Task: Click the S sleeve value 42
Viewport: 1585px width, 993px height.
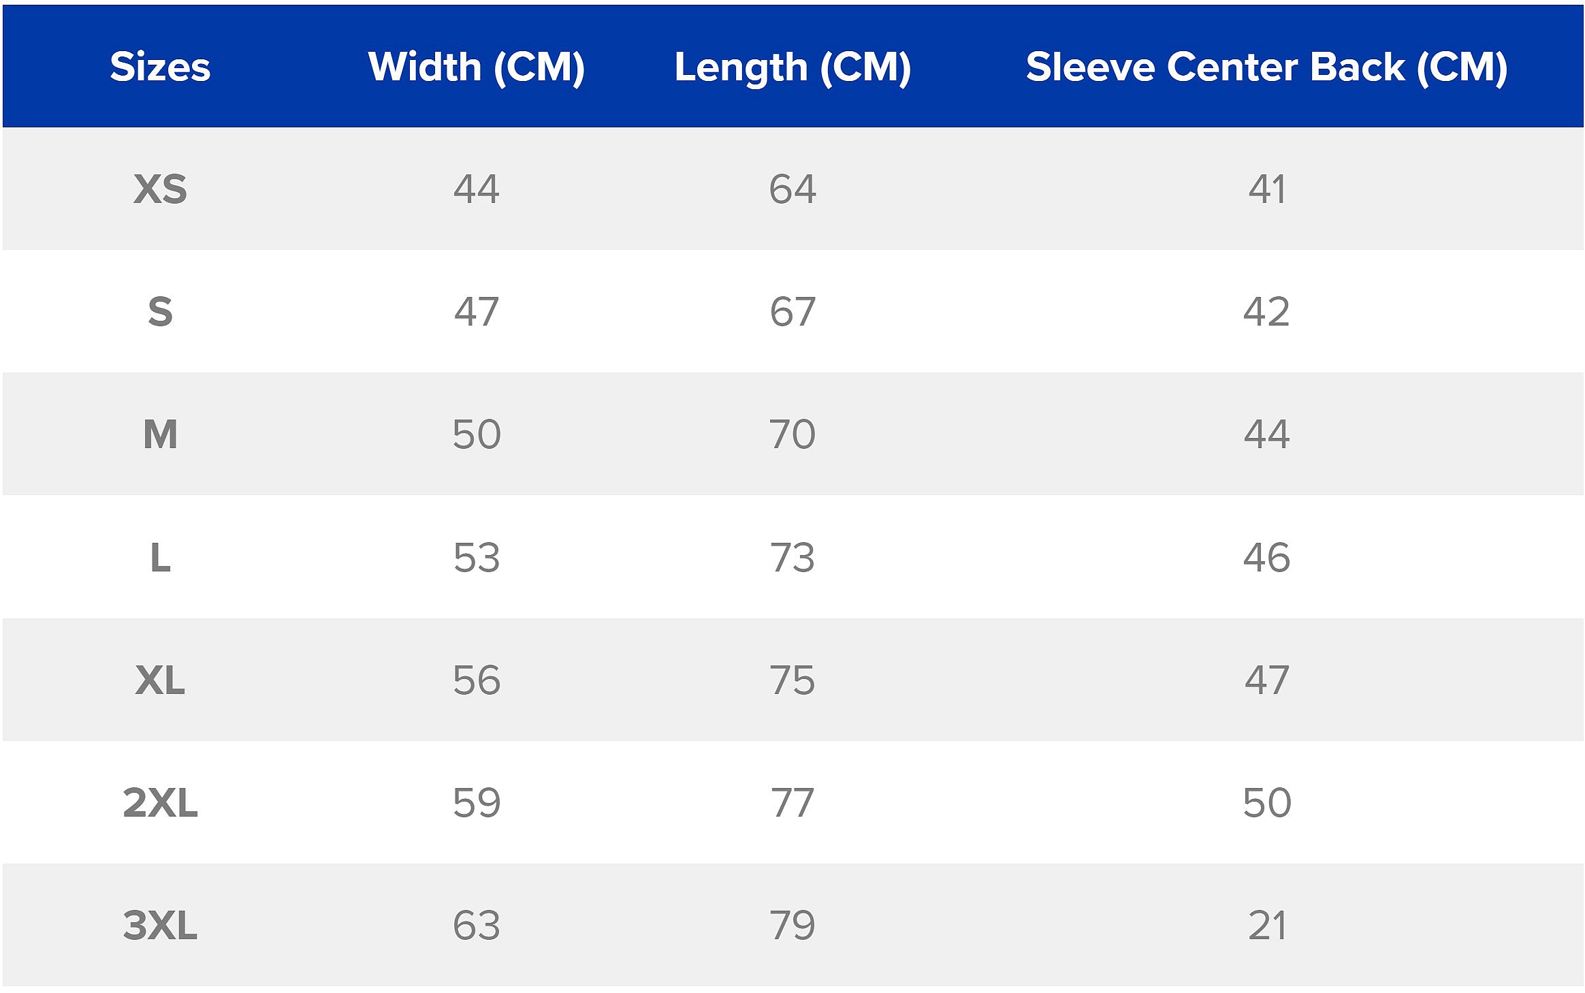Action: tap(1266, 312)
